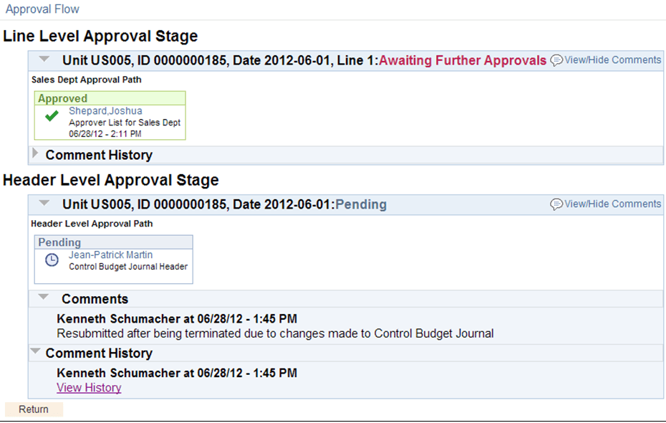Toggle View/Hide Comments for Header Level stage
This screenshot has height=423, width=666.
[612, 204]
